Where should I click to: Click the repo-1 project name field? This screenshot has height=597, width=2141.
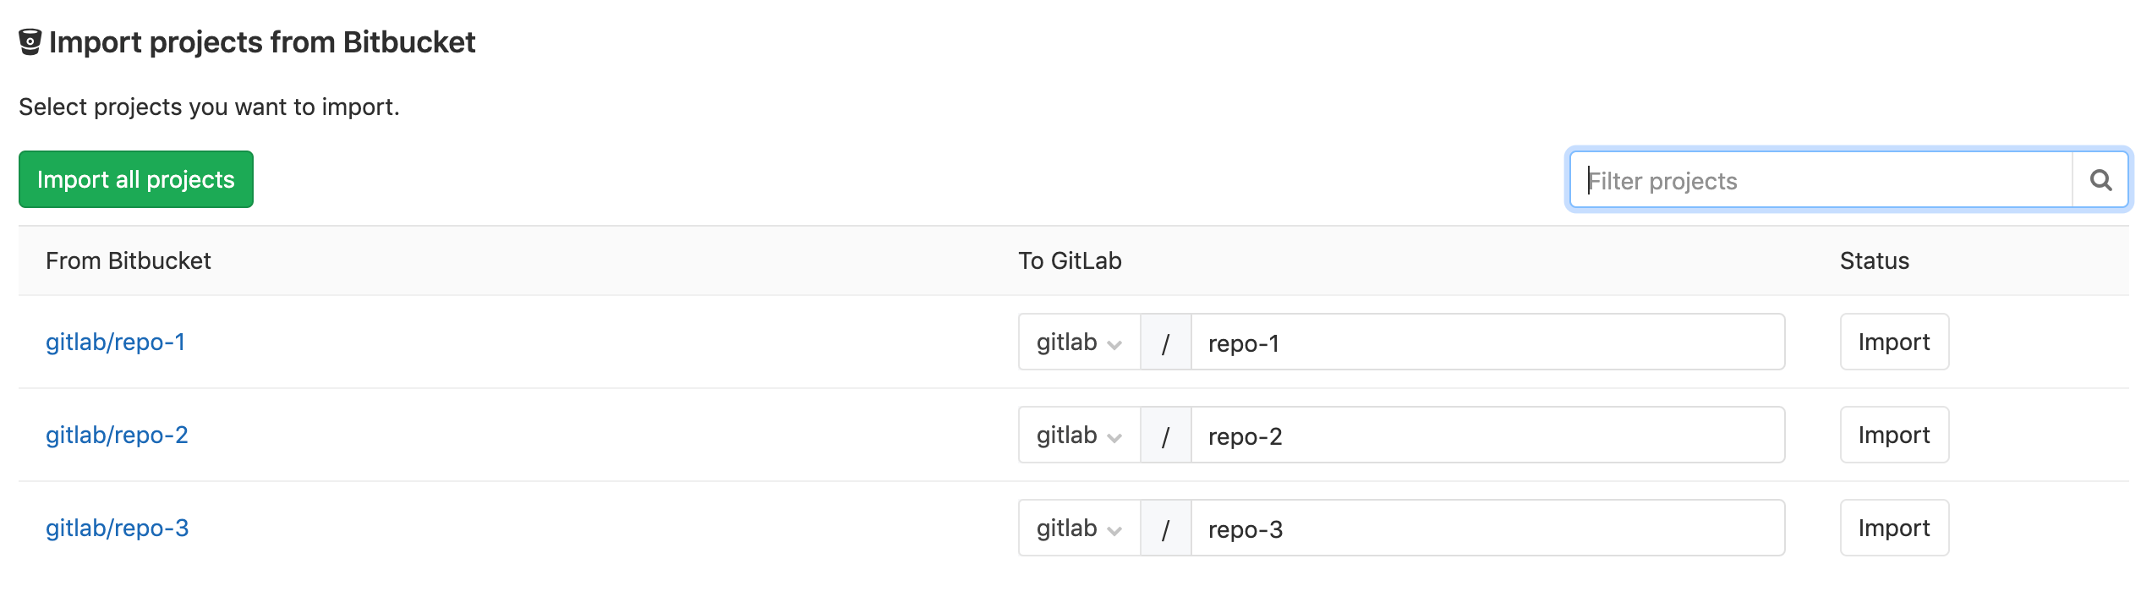coord(1487,342)
